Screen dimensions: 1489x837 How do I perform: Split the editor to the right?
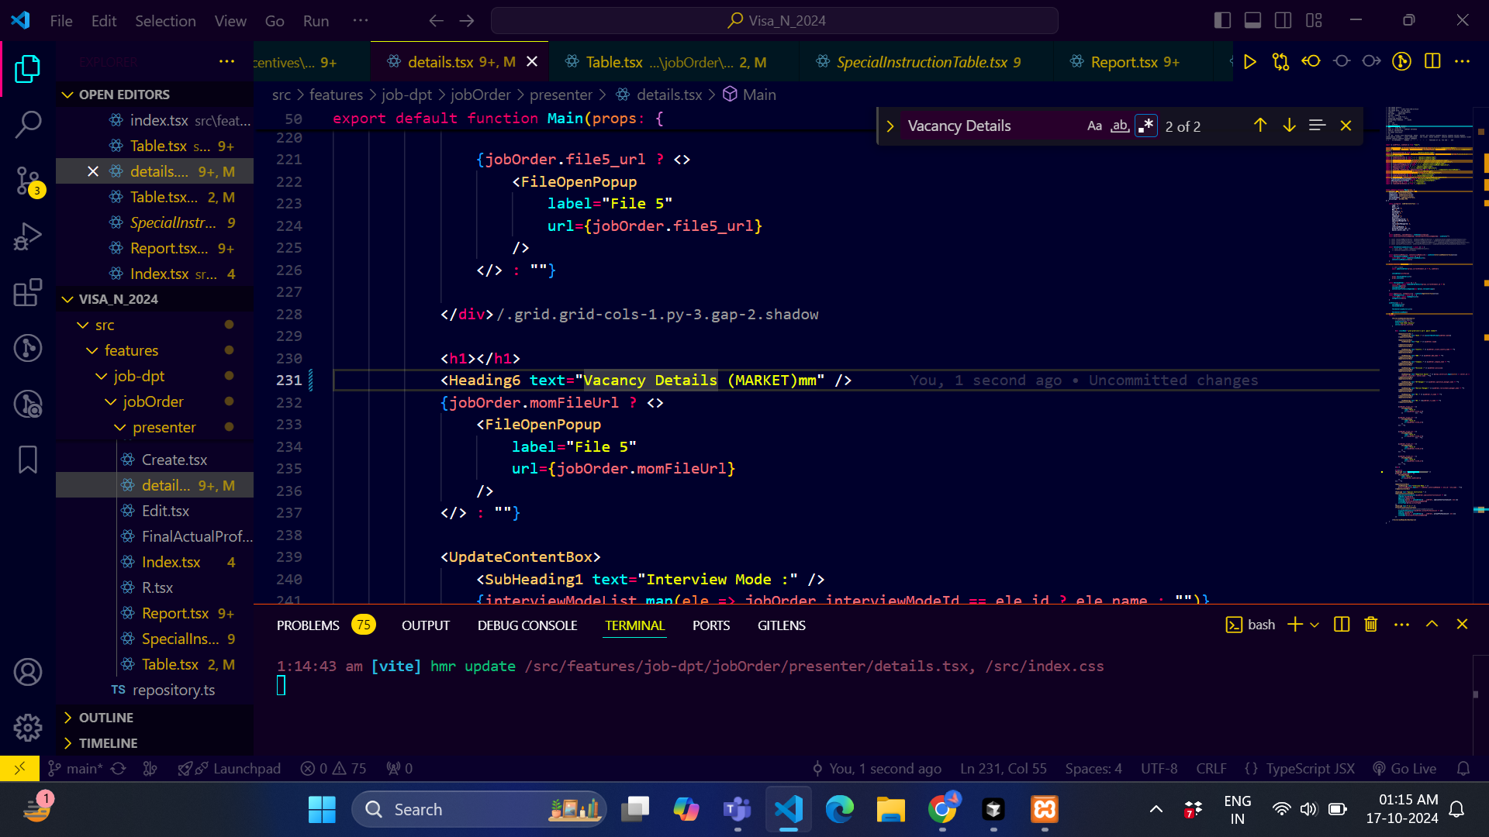(x=1432, y=62)
